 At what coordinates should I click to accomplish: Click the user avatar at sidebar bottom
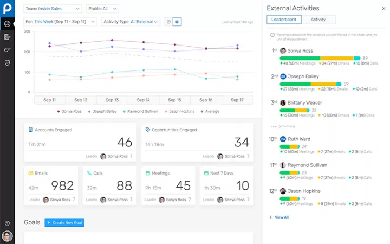point(7,236)
